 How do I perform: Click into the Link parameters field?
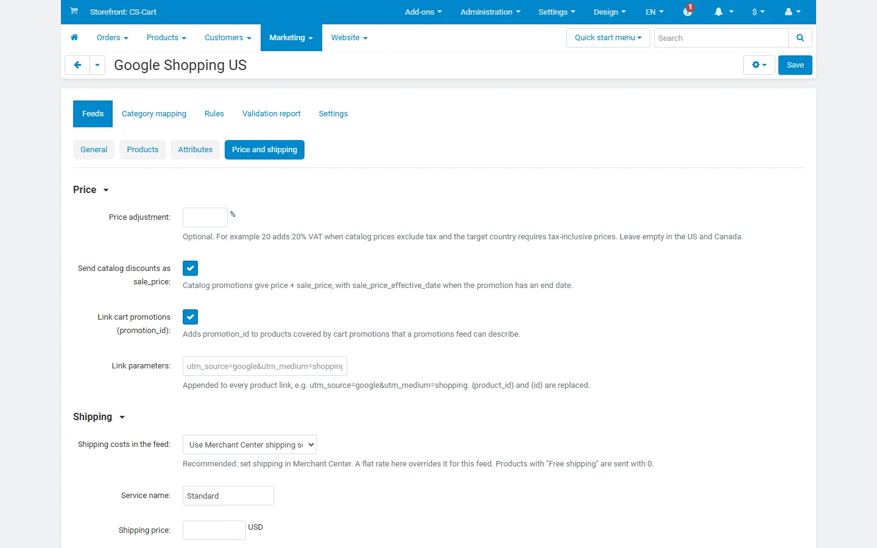coord(265,366)
